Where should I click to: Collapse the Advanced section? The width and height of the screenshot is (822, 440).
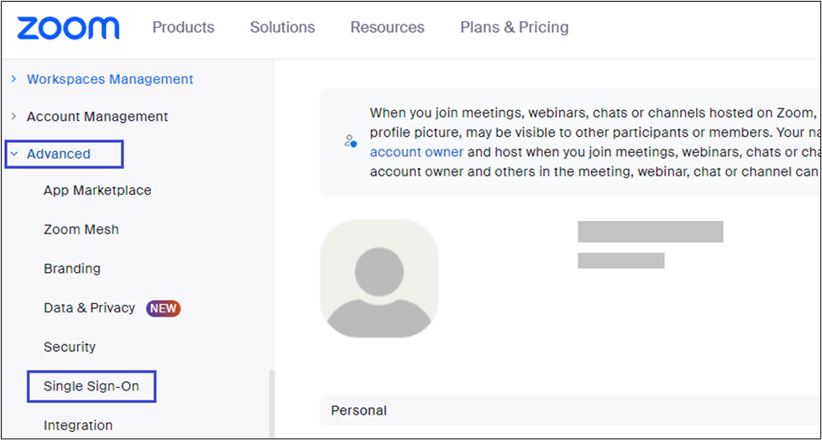tap(14, 154)
